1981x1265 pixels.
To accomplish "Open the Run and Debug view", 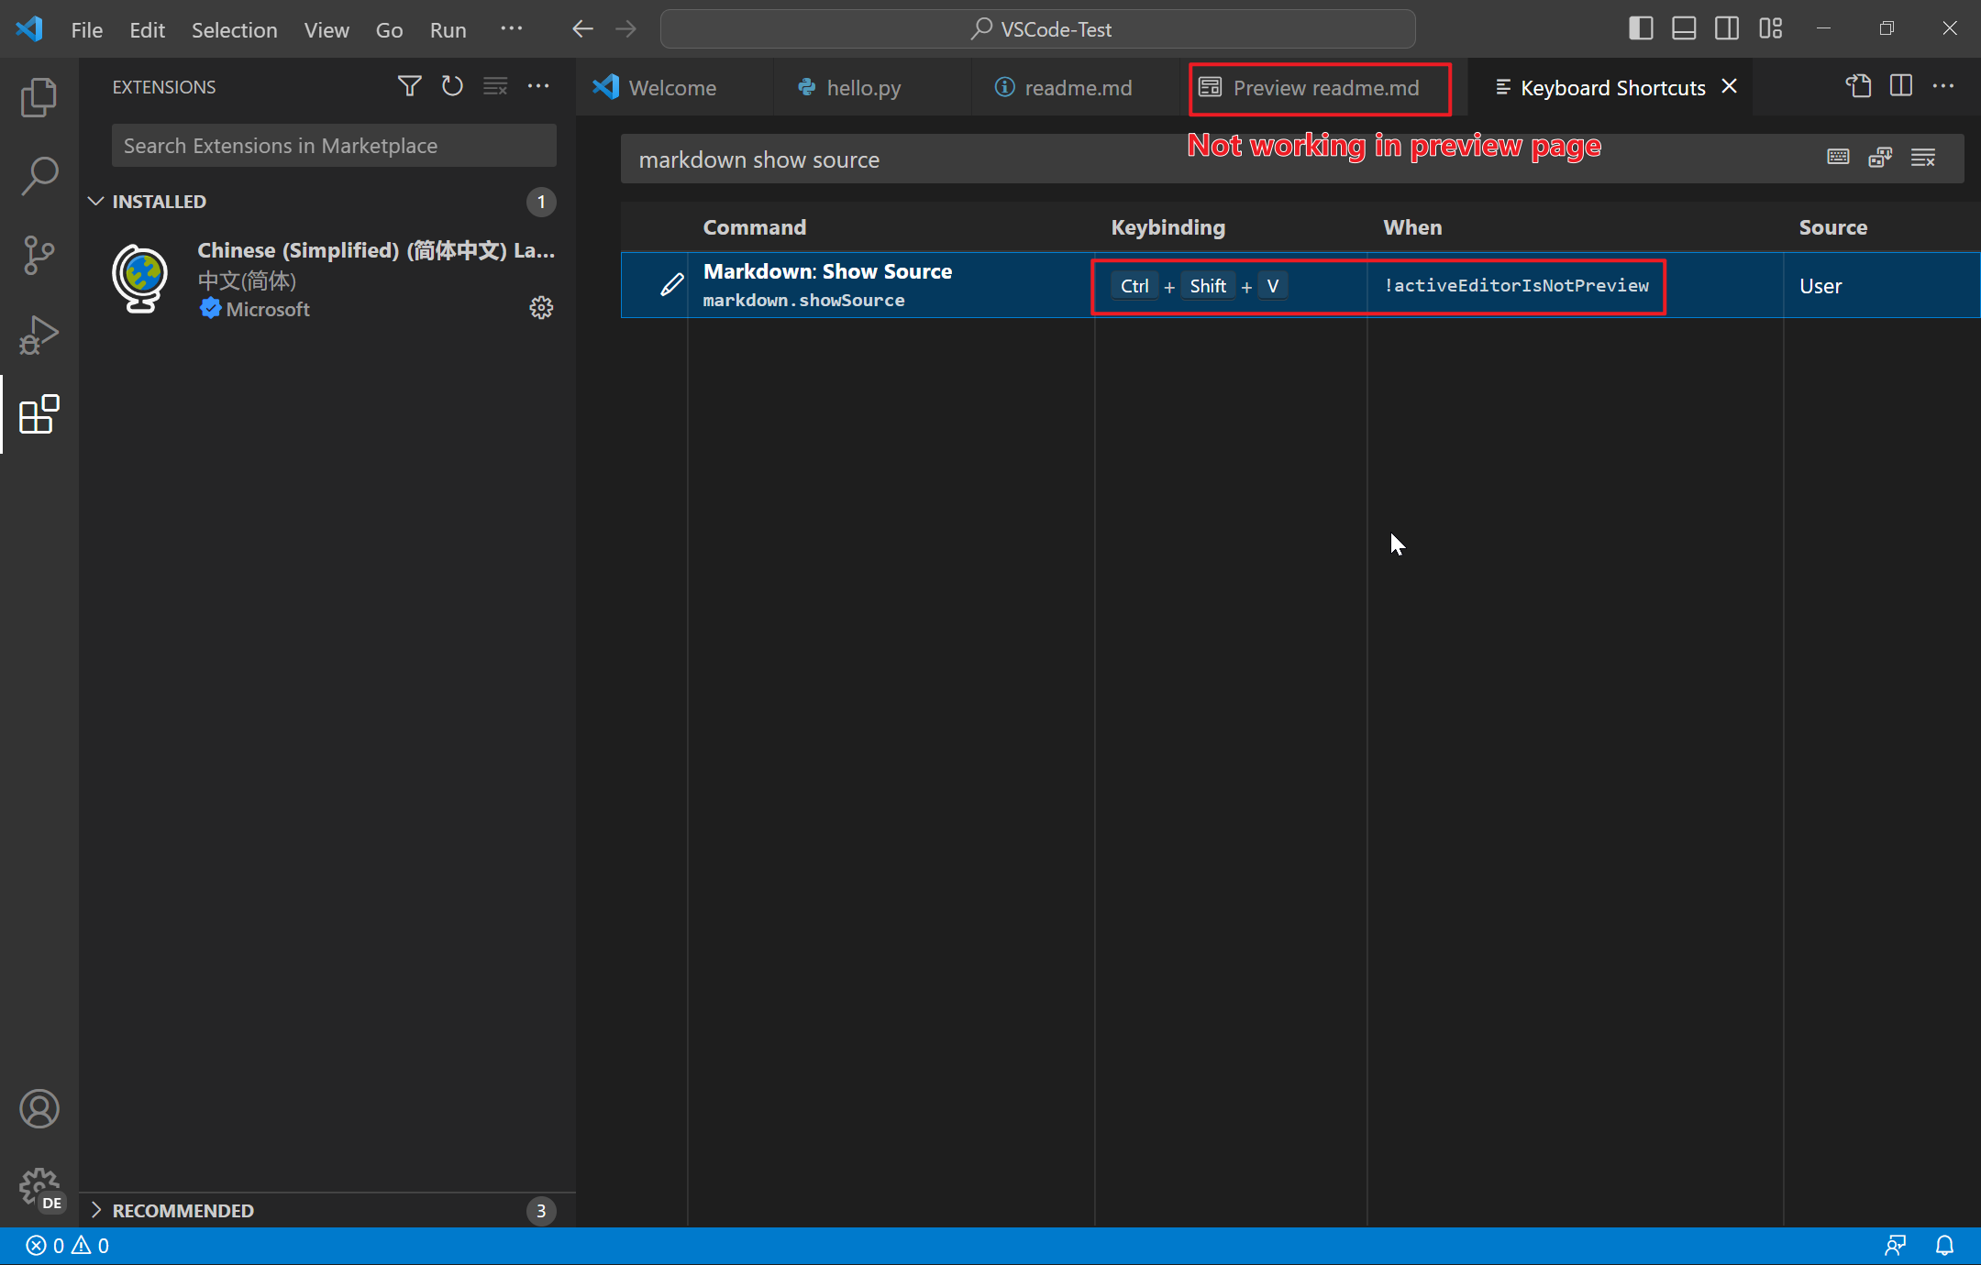I will click(39, 335).
